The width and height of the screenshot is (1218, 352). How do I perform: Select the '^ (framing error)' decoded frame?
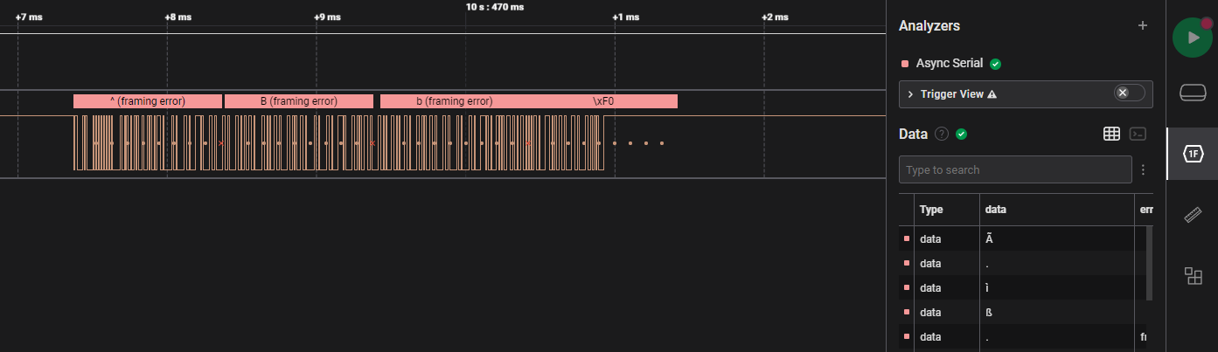coord(147,101)
